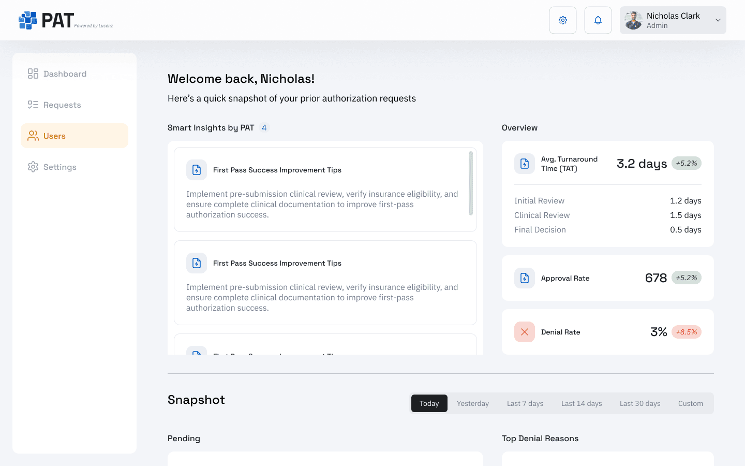Open the first Pass Success Improvement Tips card
The image size is (745, 466).
325,188
